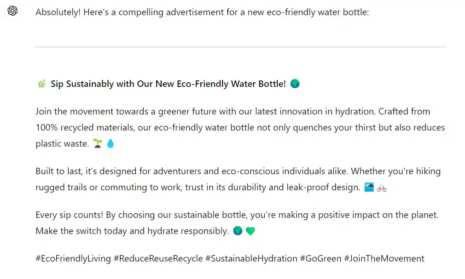This screenshot has width=465, height=279.
Task: Click the leaf emoji before the headline
Action: tap(41, 84)
